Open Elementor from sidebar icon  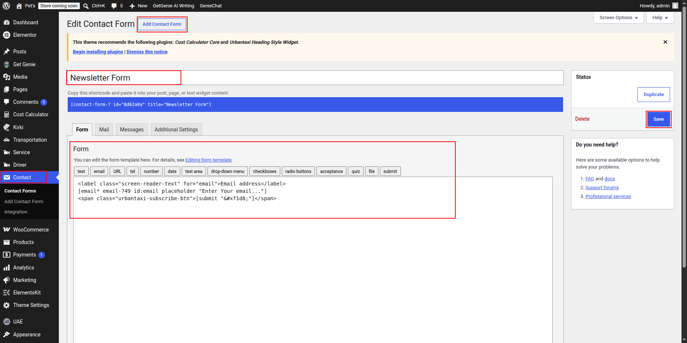point(7,35)
